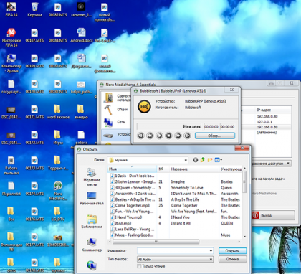Click the fifth round transport button in BubbleUPnP
This screenshot has height=274, width=301.
(x=178, y=136)
